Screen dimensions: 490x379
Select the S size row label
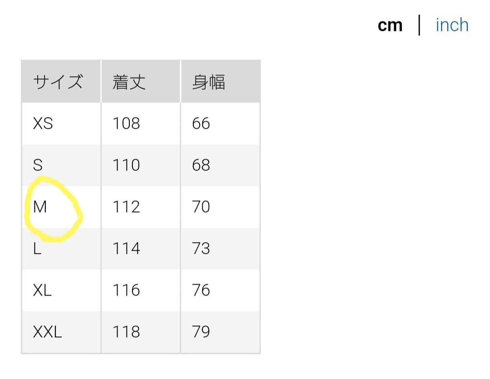(38, 165)
